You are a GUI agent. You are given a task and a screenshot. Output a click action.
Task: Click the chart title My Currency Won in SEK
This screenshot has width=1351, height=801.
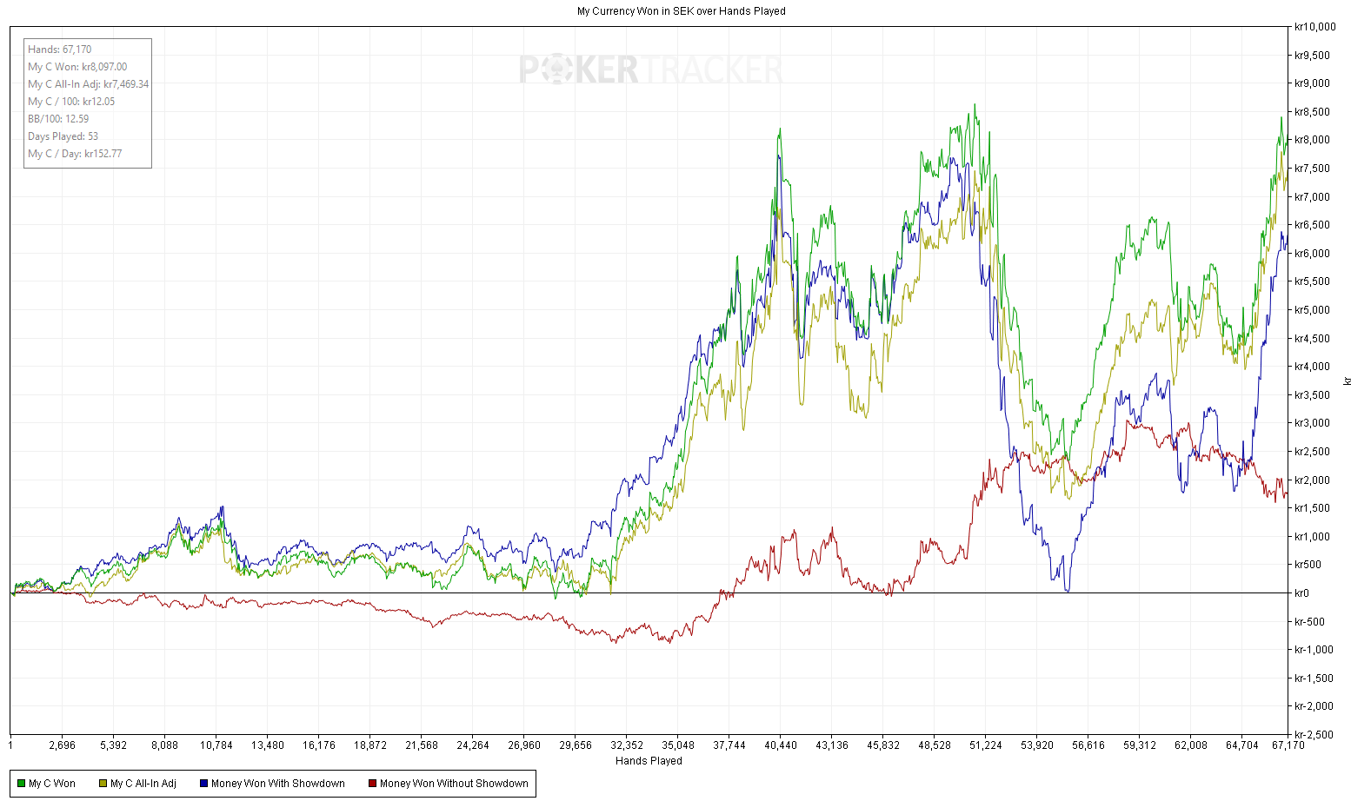(681, 11)
